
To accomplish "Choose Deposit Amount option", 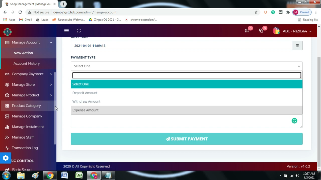I will pos(187,93).
